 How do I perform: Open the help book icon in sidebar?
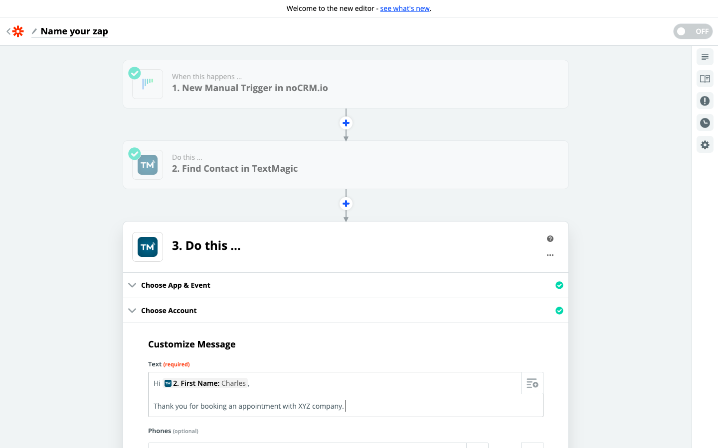705,79
